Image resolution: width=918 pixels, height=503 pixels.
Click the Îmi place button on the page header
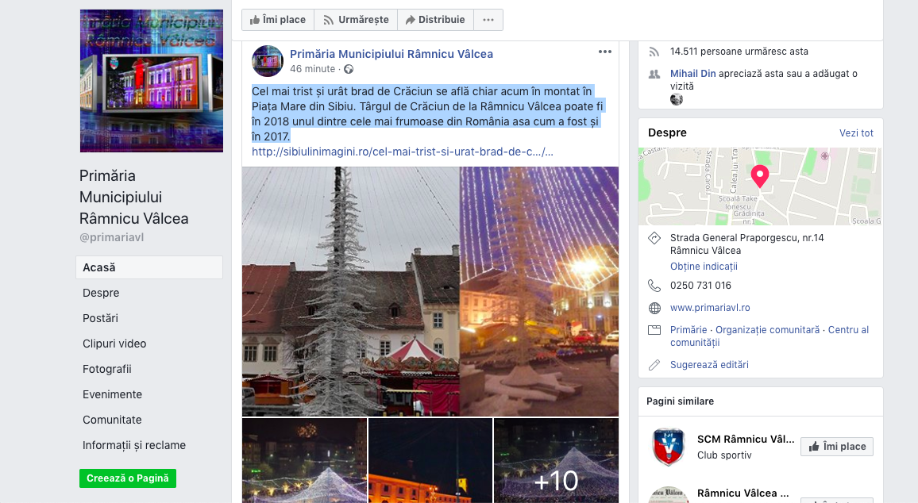[277, 20]
